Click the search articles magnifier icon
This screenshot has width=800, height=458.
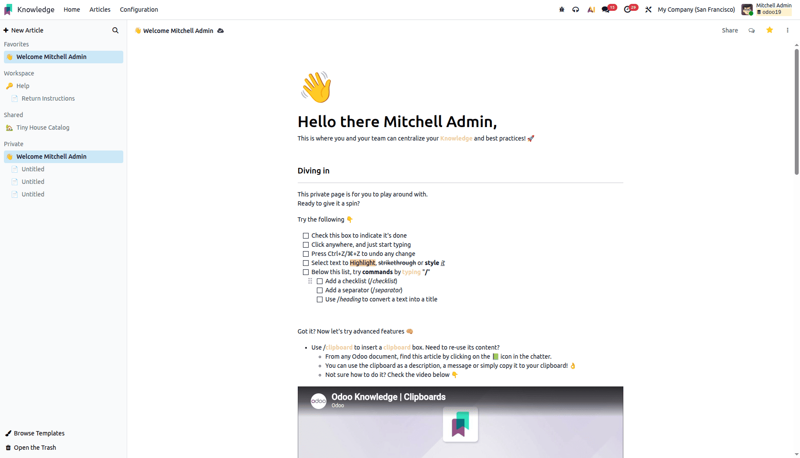point(115,30)
